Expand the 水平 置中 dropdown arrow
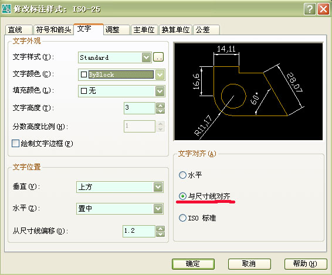 coord(158,209)
